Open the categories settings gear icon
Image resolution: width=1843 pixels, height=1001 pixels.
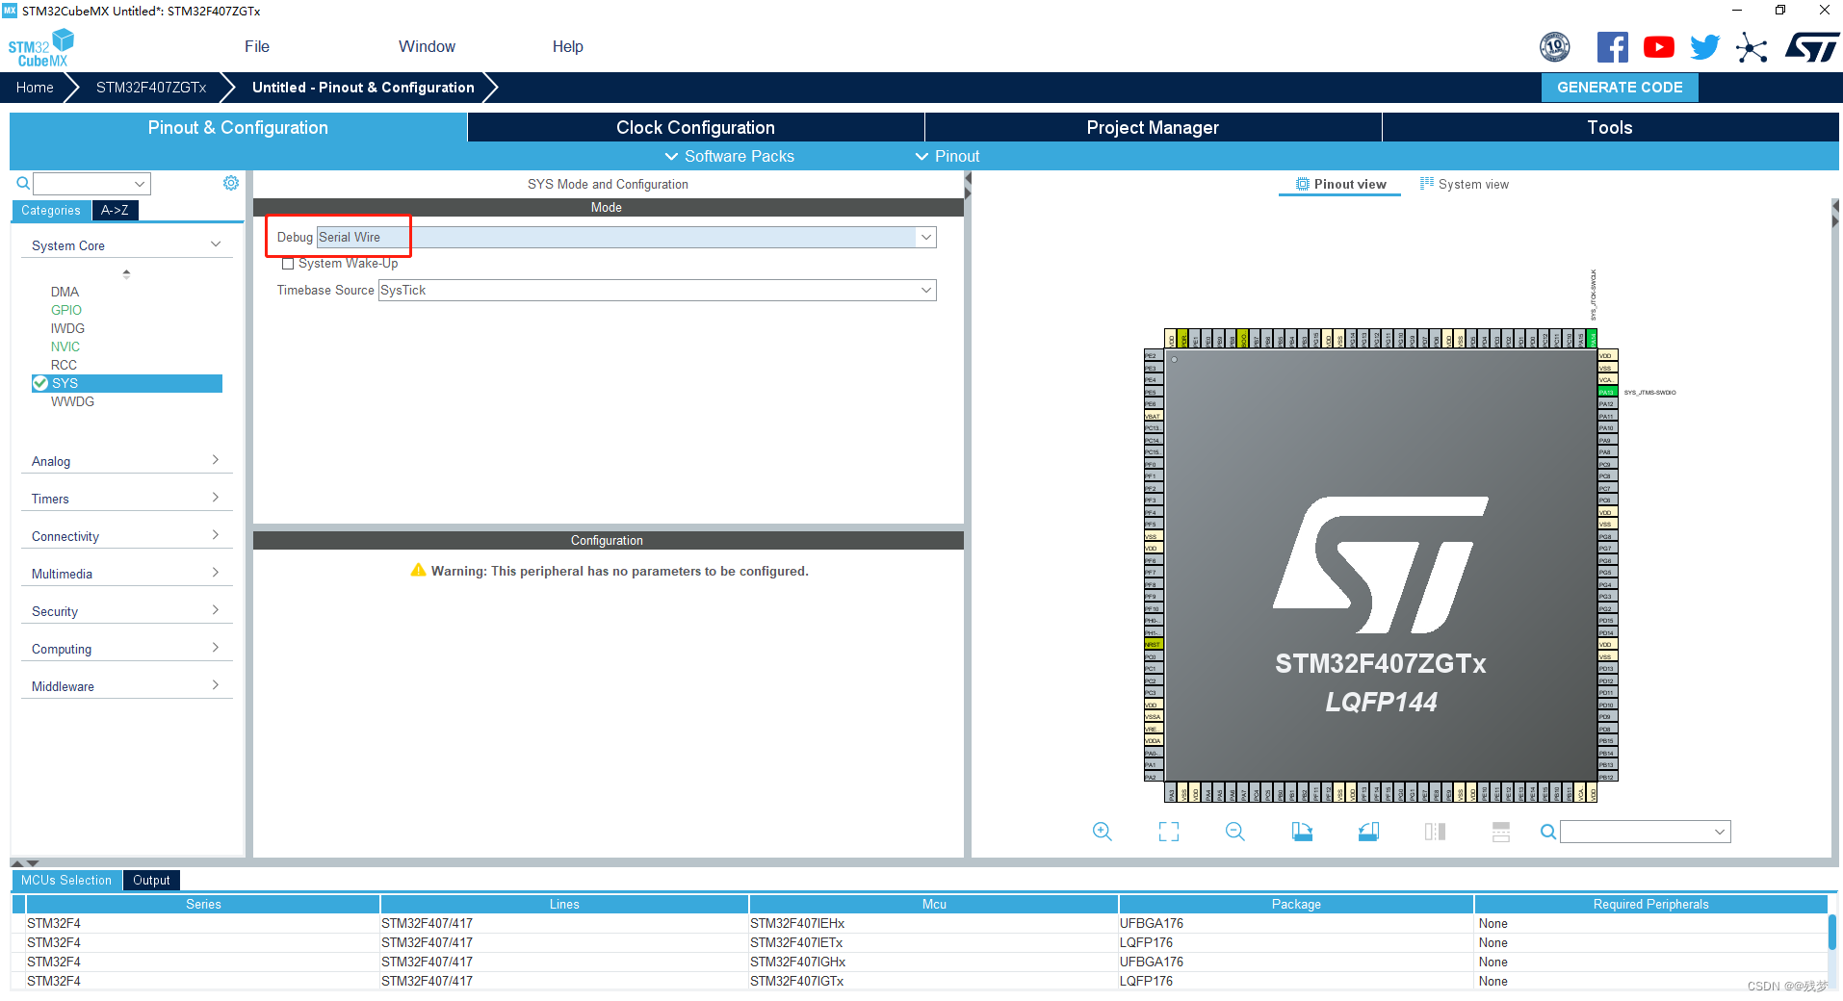point(231,183)
